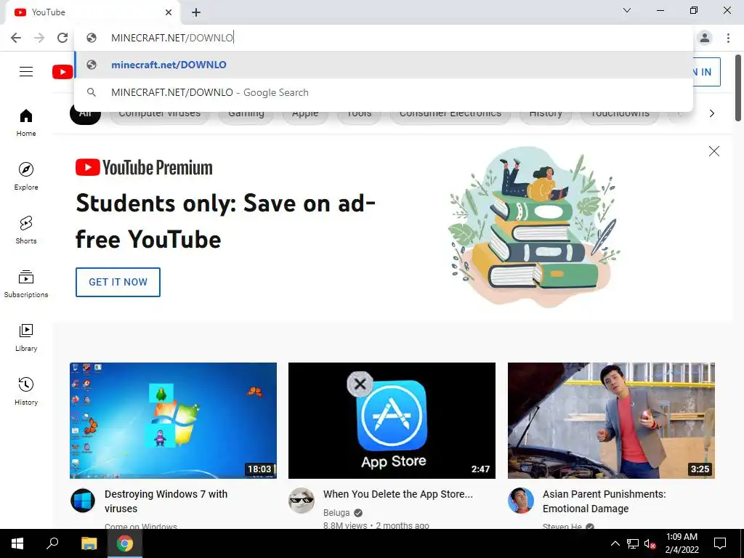The image size is (744, 558).
Task: Open the Destroying Windows 7 with viruses title
Action: 166,501
